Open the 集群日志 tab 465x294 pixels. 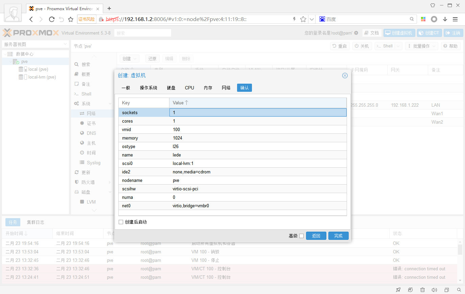tap(36, 222)
